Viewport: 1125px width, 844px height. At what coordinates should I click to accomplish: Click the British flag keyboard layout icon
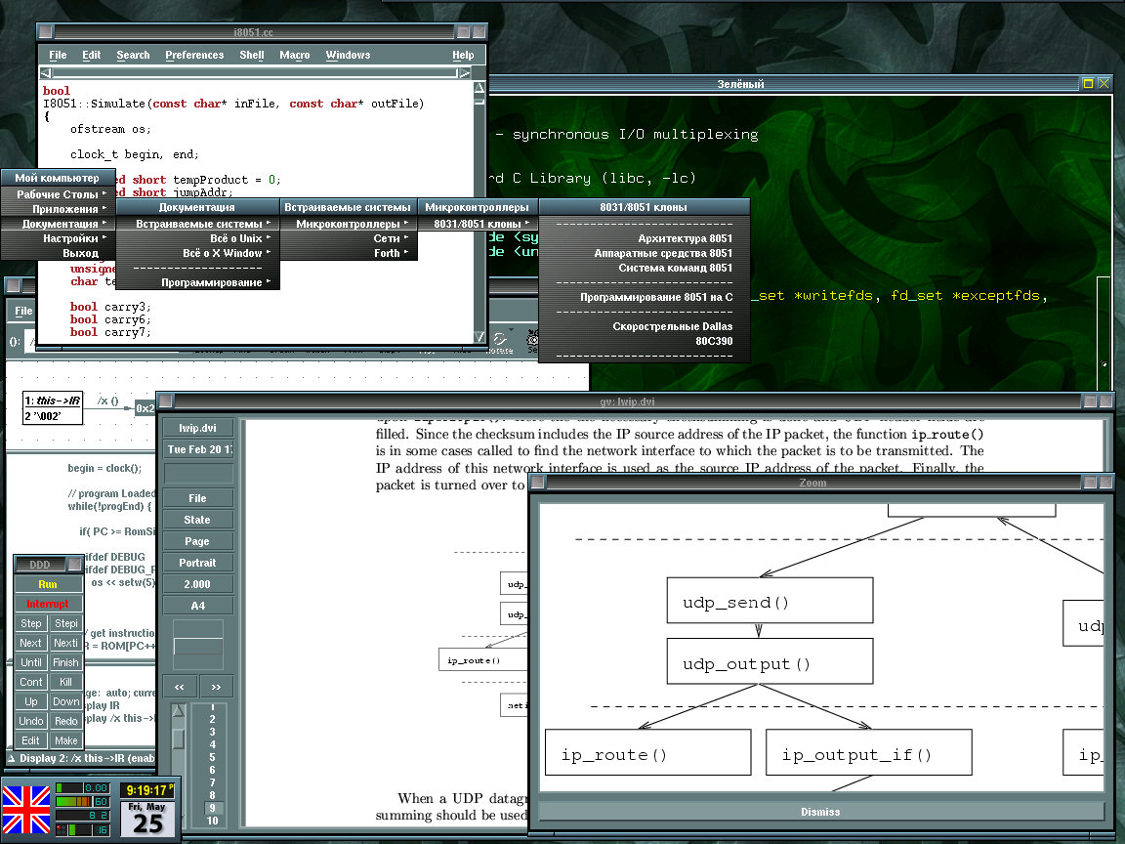tap(26, 810)
